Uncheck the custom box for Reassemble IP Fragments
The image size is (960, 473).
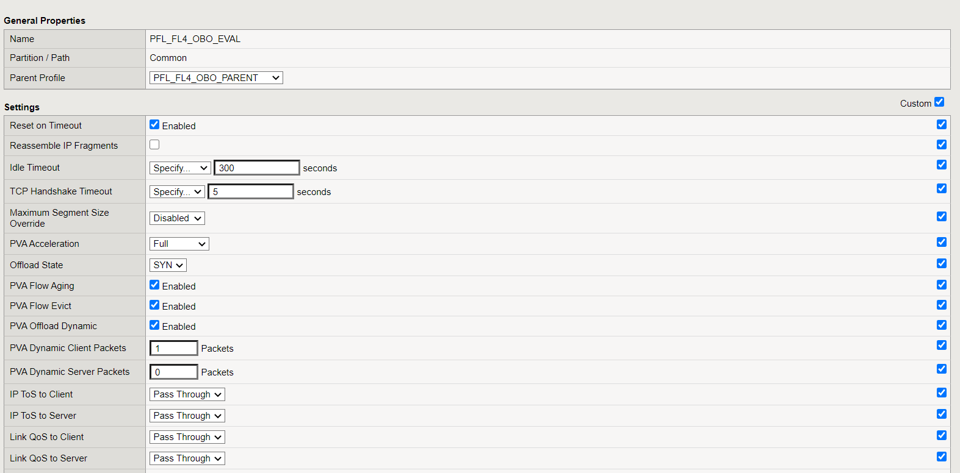[942, 144]
